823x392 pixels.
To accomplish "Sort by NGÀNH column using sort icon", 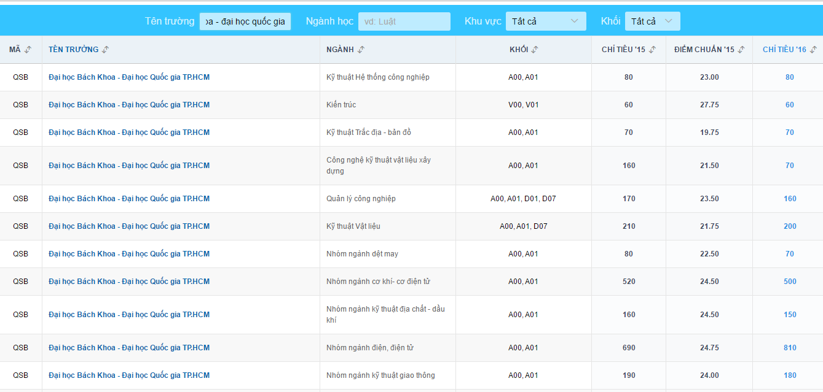I will [x=361, y=50].
